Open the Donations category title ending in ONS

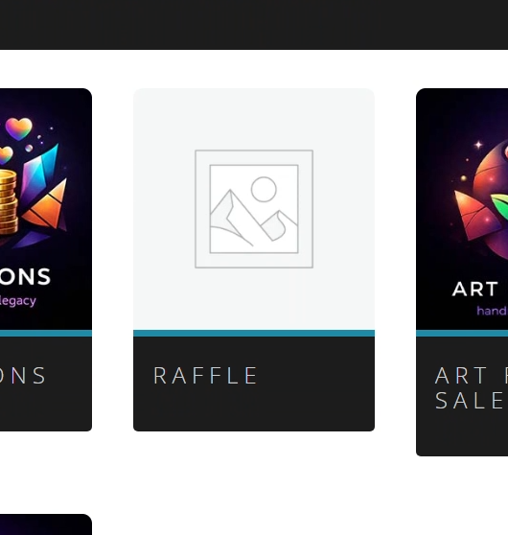[x=22, y=376]
